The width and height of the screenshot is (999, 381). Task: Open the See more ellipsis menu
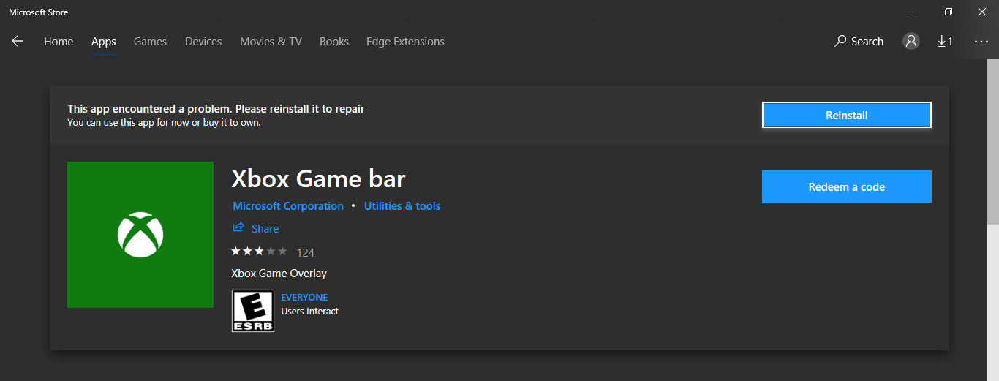981,42
